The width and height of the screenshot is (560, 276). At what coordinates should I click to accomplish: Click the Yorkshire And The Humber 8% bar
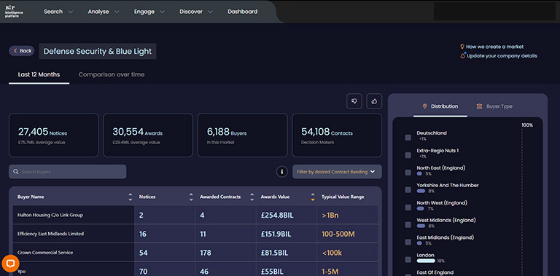(x=421, y=191)
